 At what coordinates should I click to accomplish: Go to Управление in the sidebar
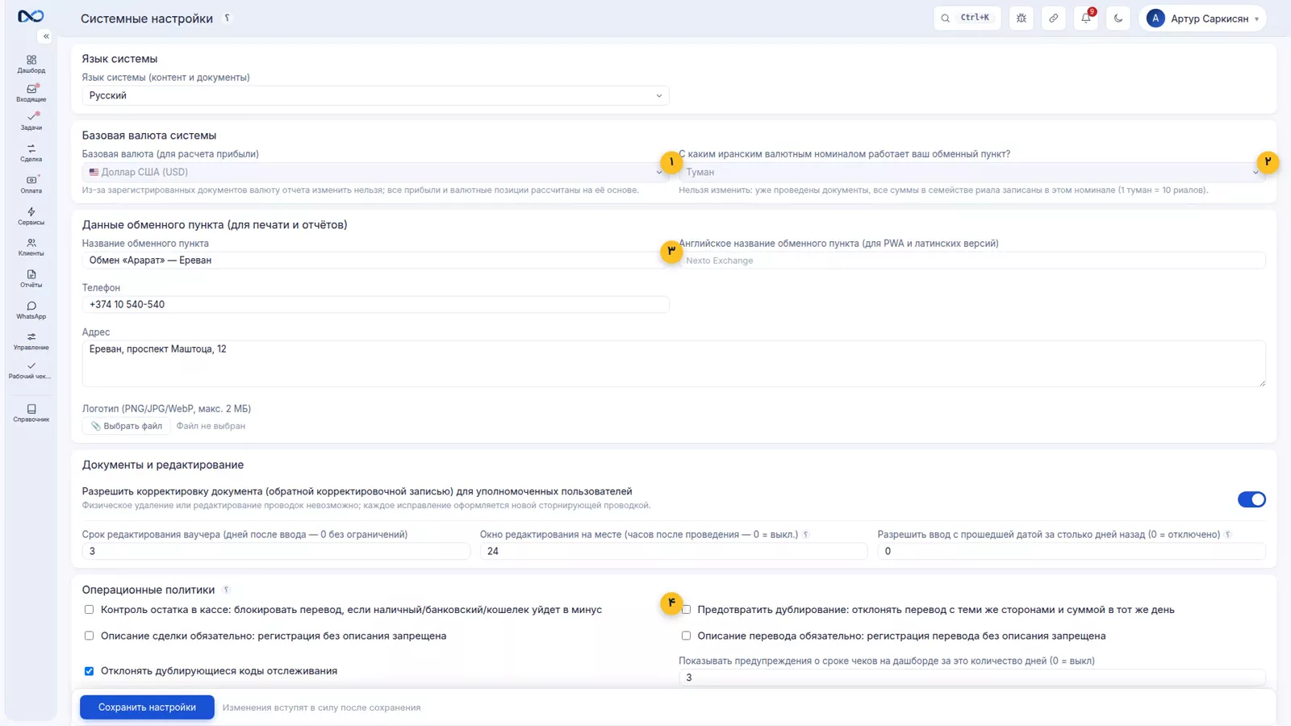point(31,341)
